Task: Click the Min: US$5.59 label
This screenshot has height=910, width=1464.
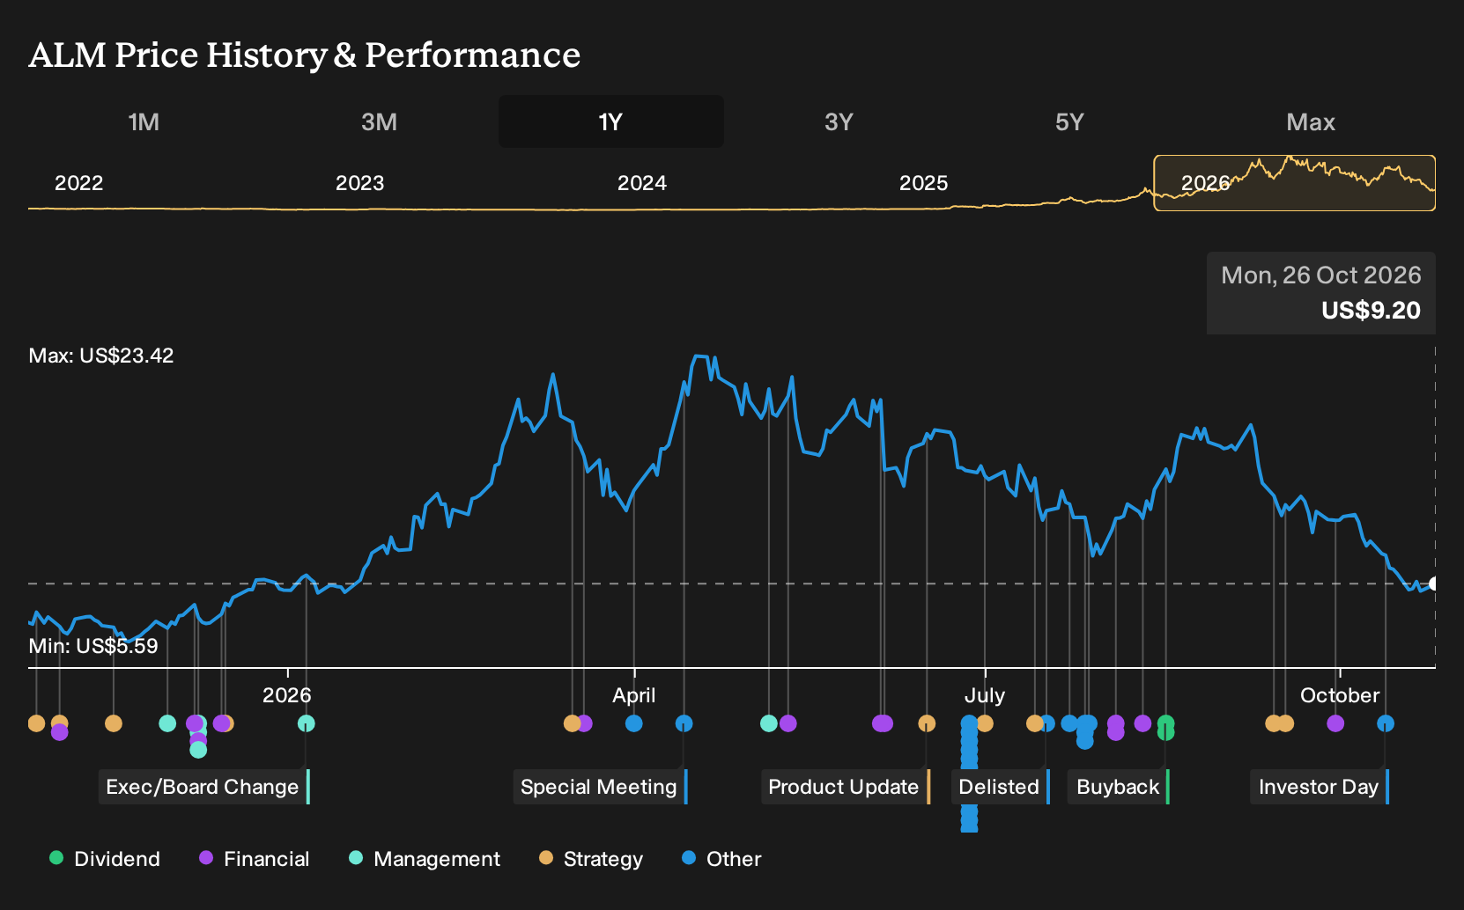Action: (93, 646)
